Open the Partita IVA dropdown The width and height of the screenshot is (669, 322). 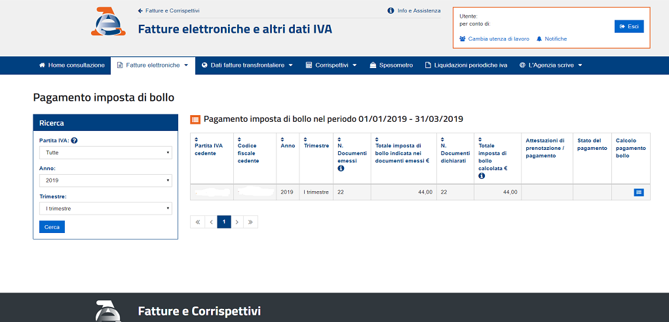105,152
